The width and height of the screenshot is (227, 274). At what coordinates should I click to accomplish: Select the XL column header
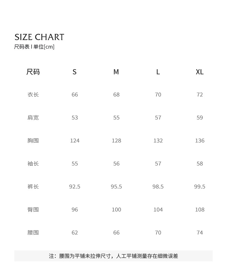pyautogui.click(x=200, y=72)
